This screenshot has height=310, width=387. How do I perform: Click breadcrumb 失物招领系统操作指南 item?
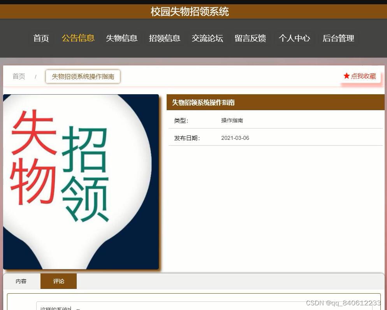(83, 76)
